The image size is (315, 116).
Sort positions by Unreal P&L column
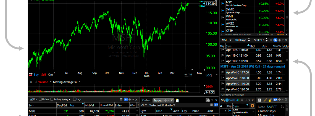click(x=107, y=105)
